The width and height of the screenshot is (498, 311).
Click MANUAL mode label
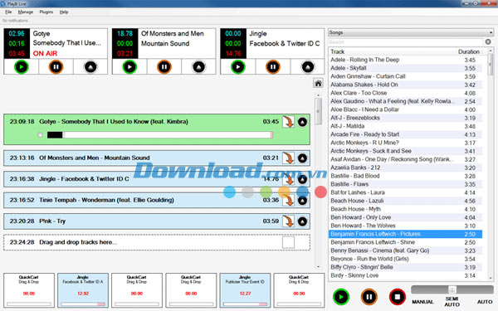coord(422,302)
